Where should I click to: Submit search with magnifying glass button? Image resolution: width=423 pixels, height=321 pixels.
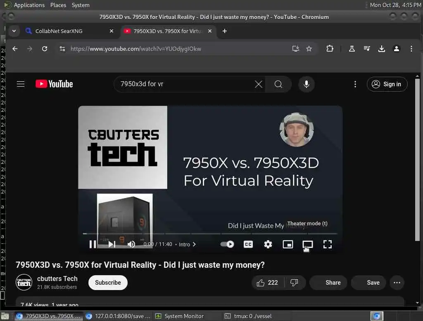click(278, 84)
